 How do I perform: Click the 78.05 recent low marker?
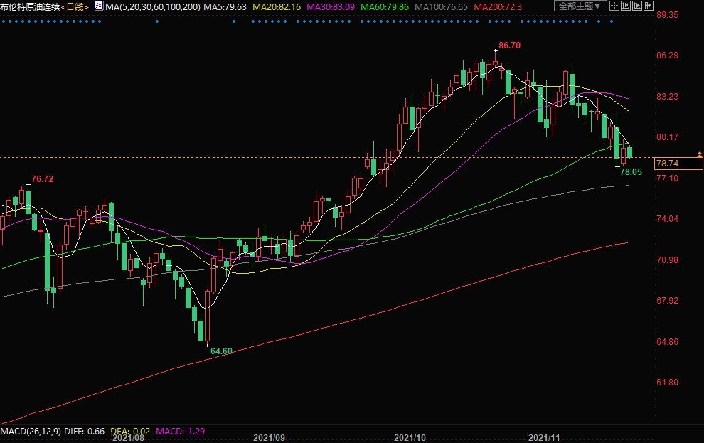point(631,171)
